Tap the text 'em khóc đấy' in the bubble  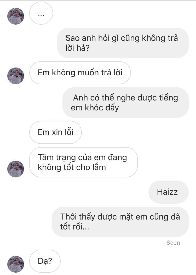click(x=95, y=108)
